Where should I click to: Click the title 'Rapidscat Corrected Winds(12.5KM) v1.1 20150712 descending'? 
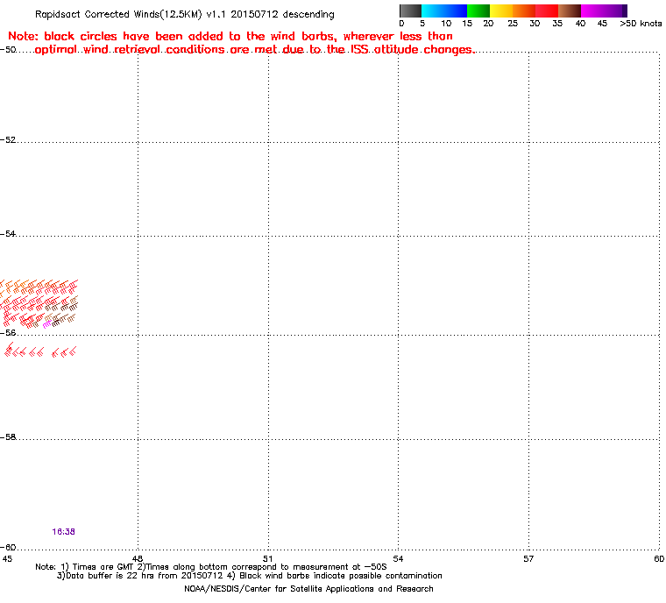(185, 14)
